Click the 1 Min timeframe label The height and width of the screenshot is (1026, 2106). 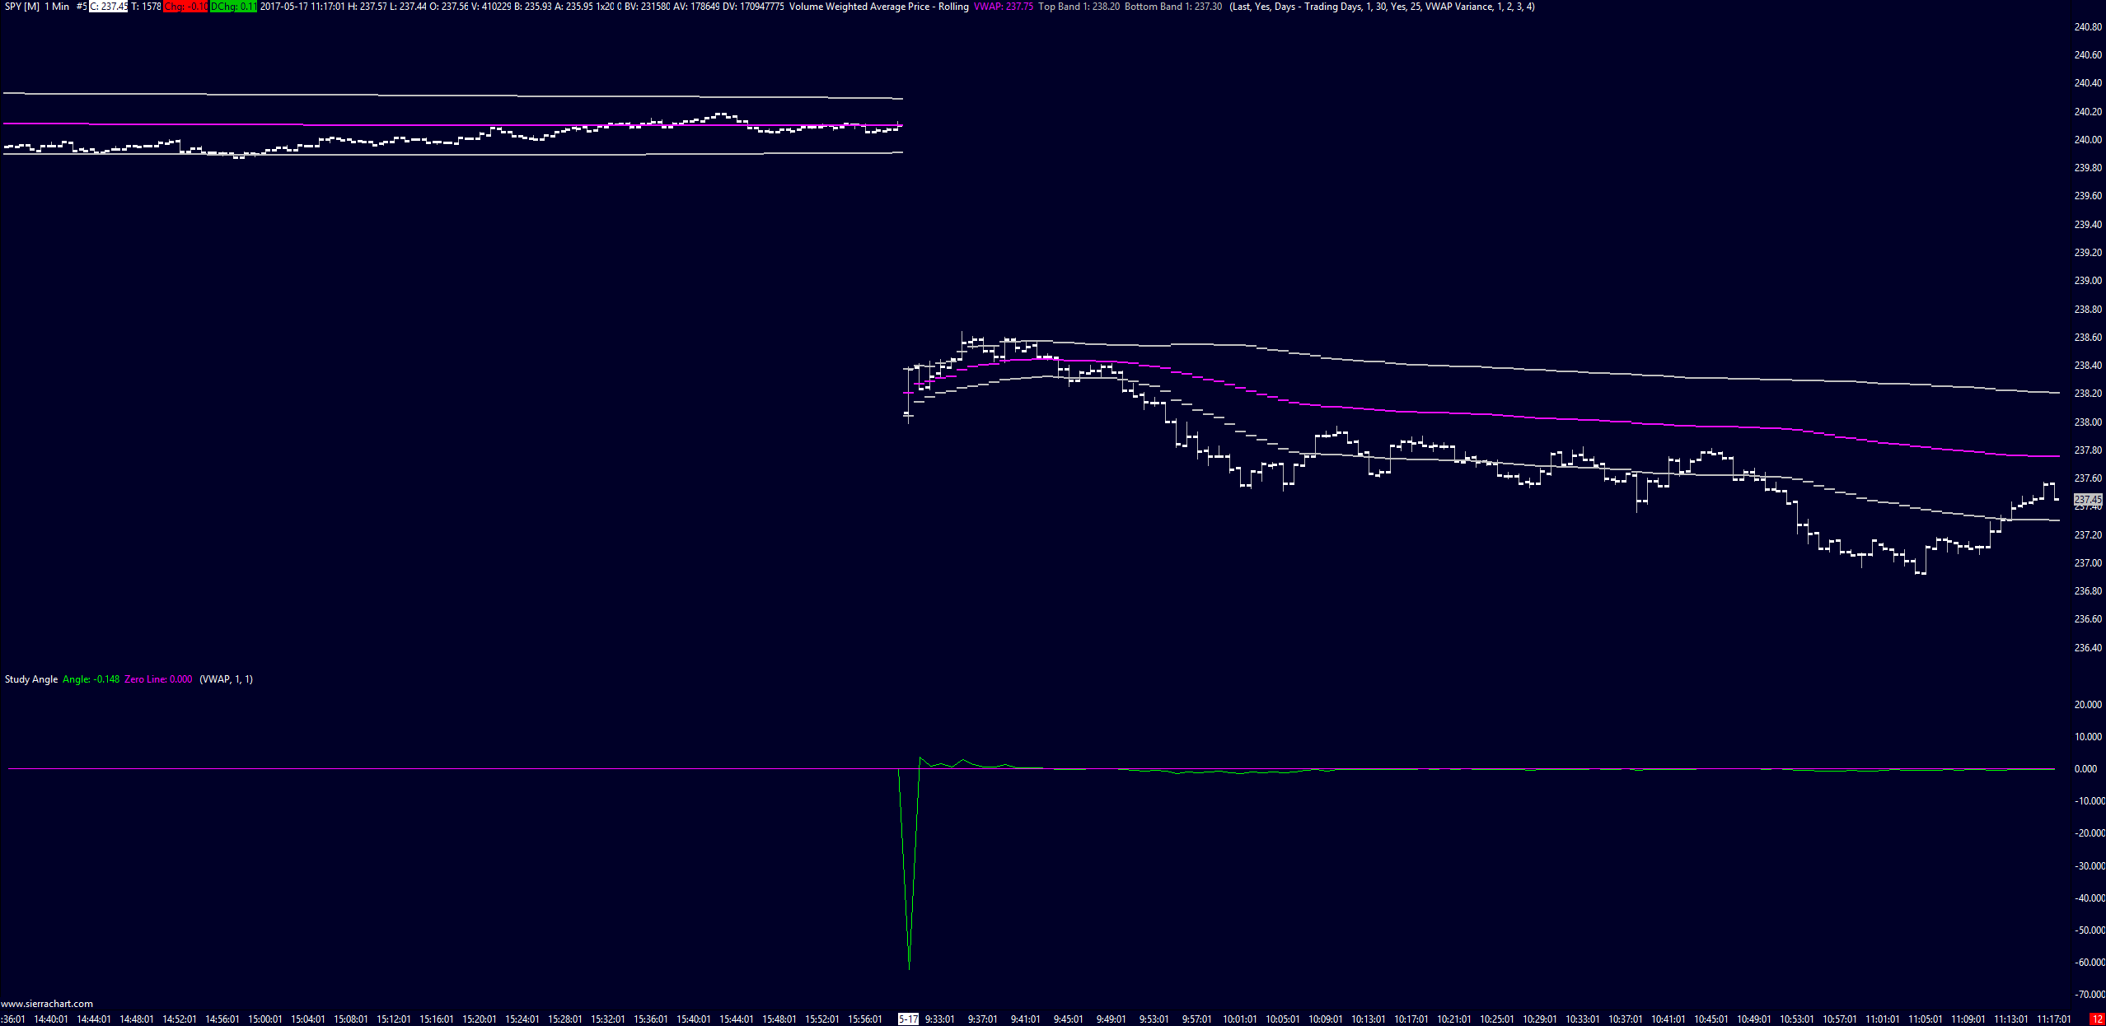(57, 7)
